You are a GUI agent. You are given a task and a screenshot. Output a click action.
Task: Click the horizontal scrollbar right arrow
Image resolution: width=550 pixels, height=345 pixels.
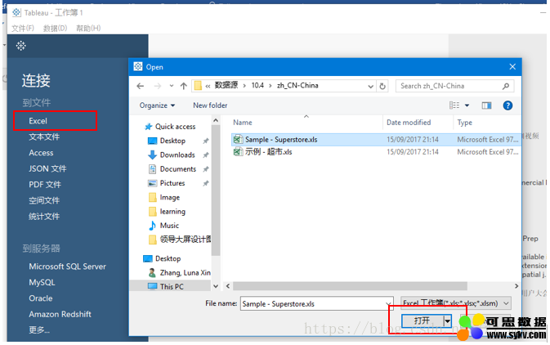click(x=516, y=286)
